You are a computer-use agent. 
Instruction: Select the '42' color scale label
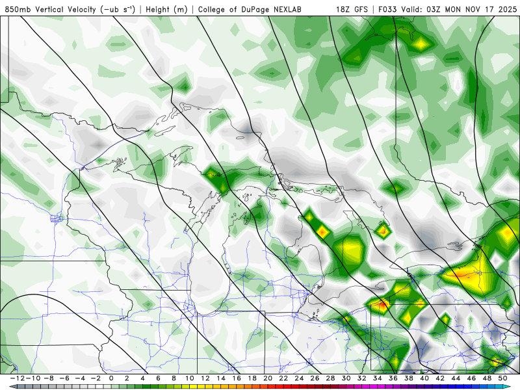click(440, 378)
